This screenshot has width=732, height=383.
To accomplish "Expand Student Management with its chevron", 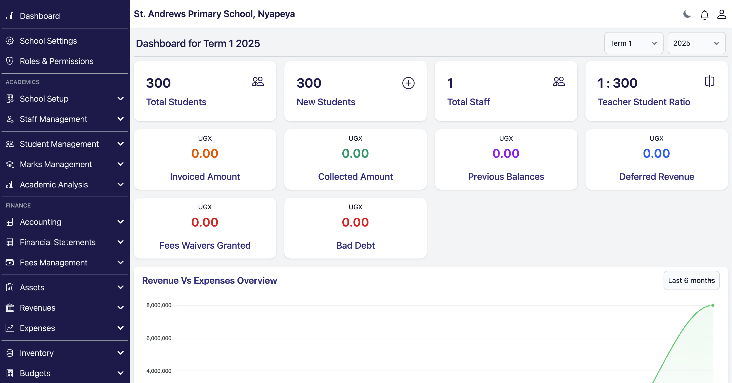I will click(x=121, y=144).
